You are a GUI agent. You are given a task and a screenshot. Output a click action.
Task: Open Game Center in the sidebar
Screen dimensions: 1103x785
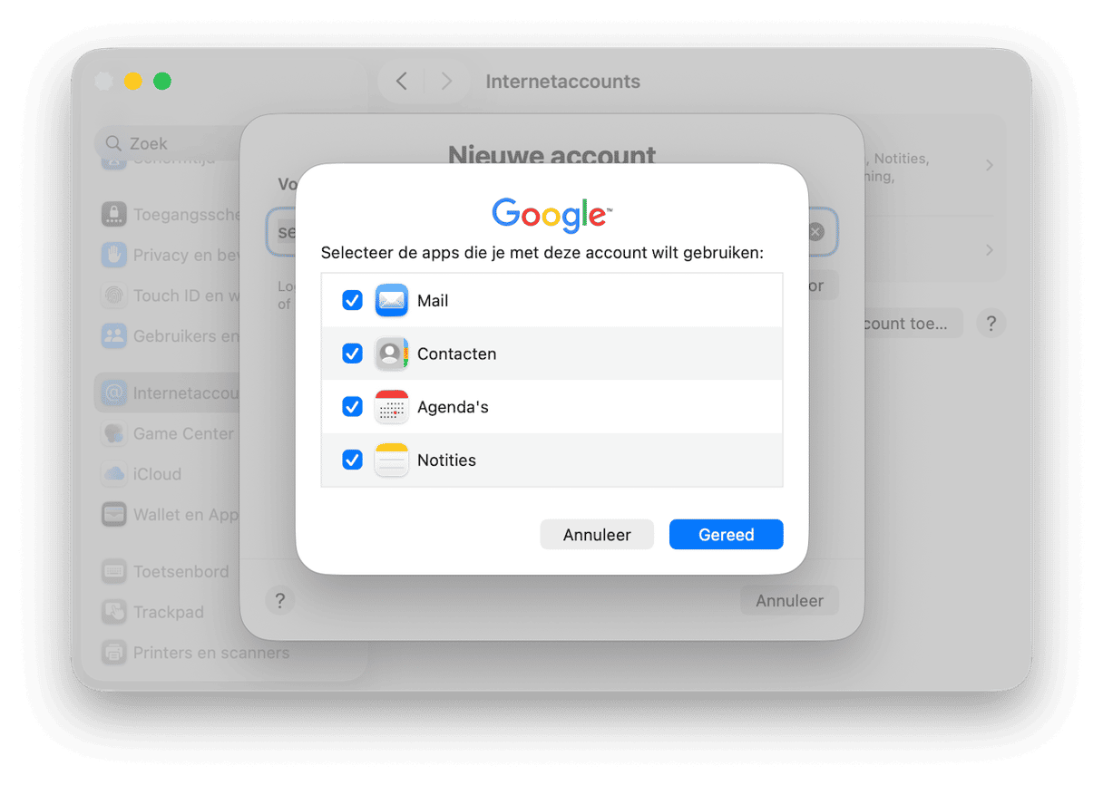183,433
